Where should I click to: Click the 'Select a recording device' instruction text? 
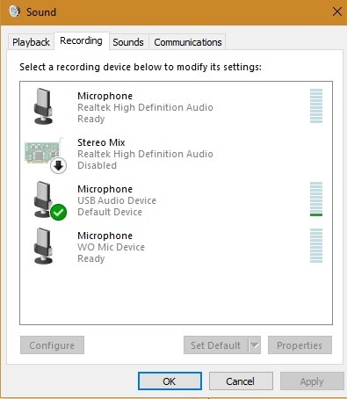pyautogui.click(x=141, y=67)
